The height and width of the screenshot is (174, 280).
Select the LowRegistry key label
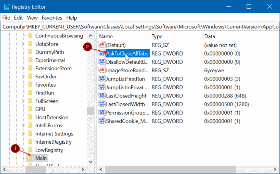[49, 150]
